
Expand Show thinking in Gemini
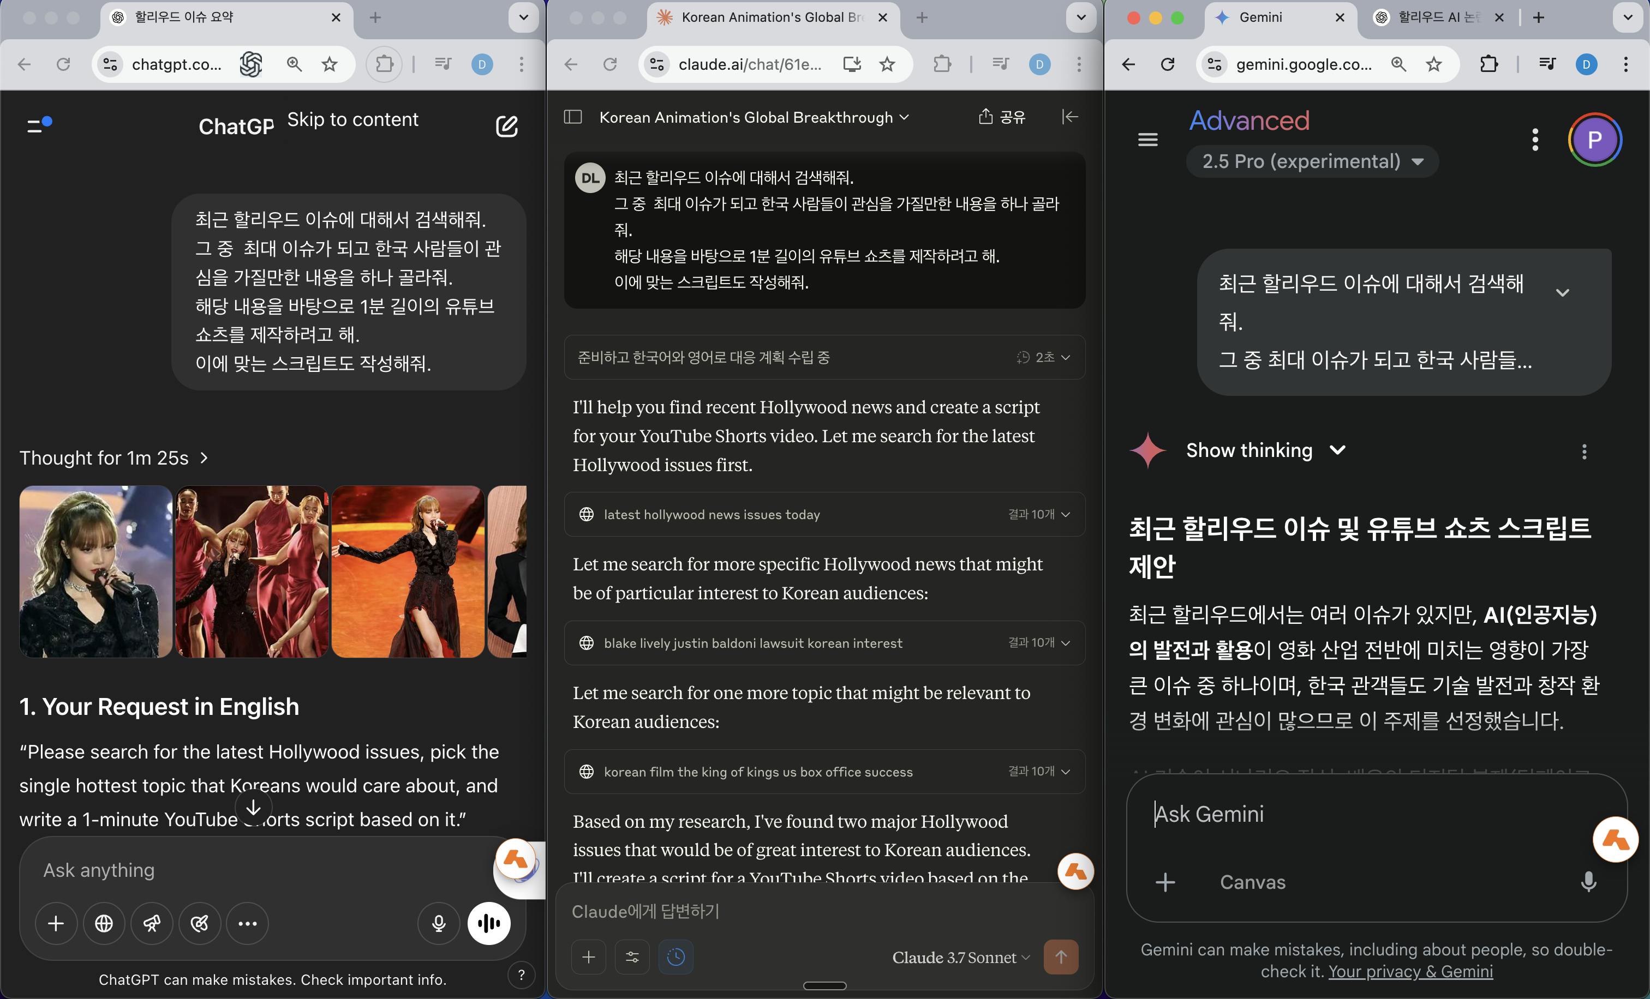tap(1266, 450)
